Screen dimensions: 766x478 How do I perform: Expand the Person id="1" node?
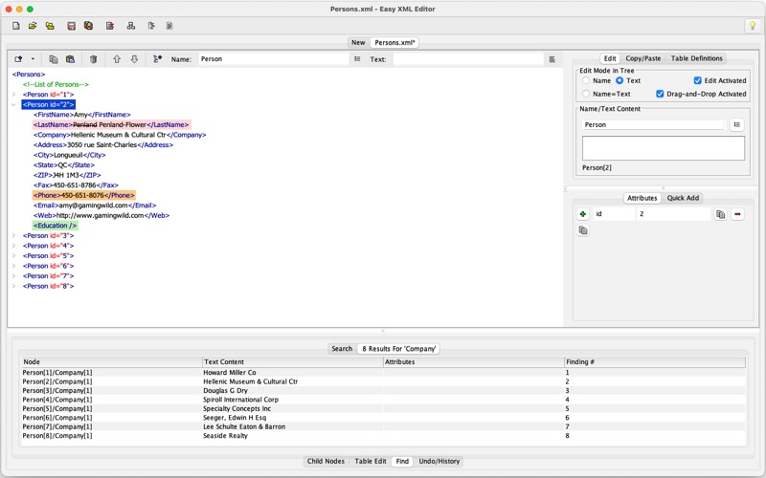click(x=13, y=95)
